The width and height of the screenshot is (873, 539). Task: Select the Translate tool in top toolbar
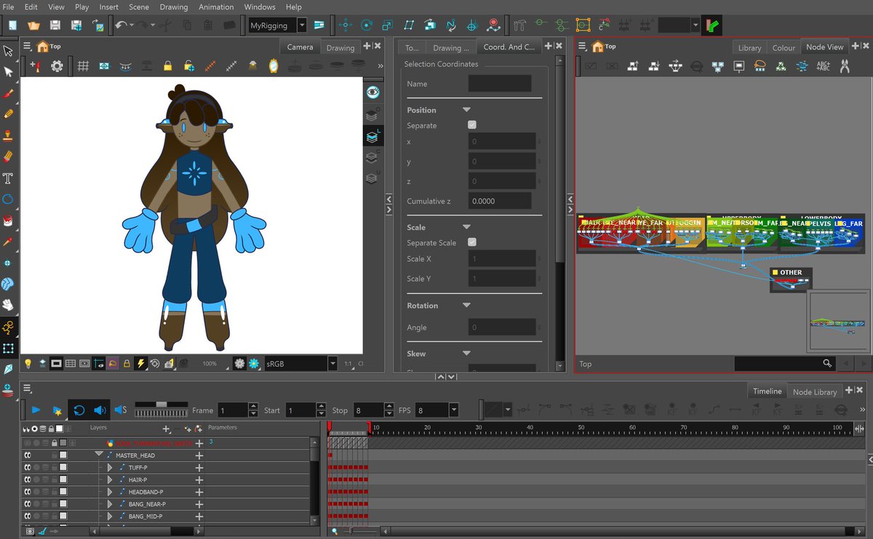coord(345,25)
